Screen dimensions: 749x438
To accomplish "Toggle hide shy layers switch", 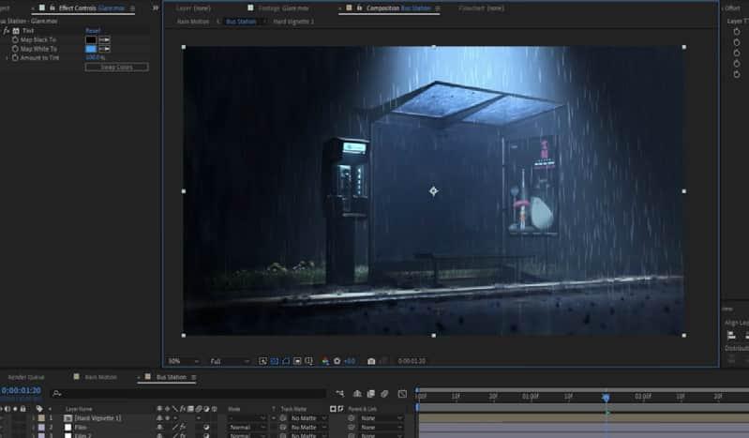I will pos(357,394).
